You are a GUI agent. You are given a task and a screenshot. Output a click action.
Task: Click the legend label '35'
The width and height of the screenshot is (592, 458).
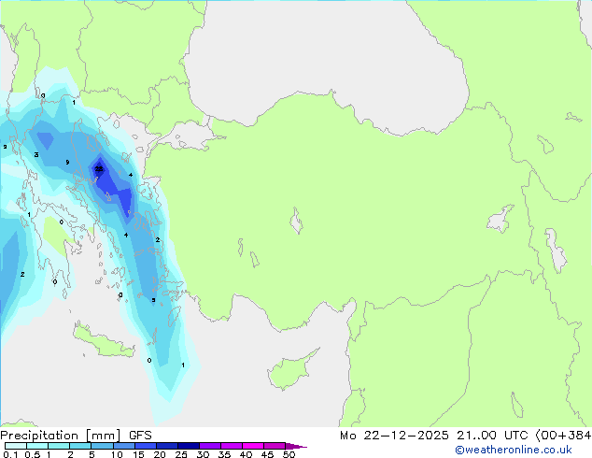click(224, 454)
